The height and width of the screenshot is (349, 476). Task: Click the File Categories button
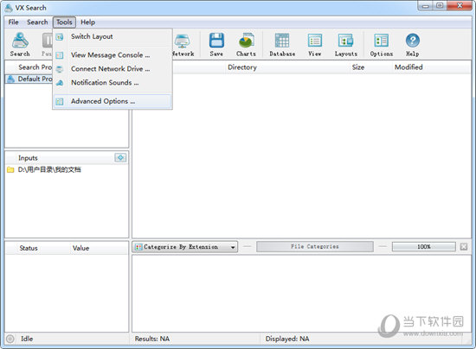click(315, 246)
